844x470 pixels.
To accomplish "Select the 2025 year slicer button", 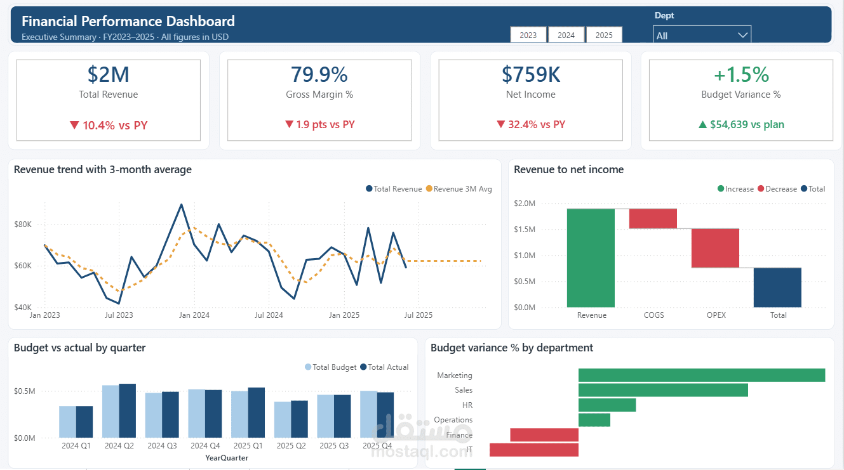I will click(x=604, y=35).
